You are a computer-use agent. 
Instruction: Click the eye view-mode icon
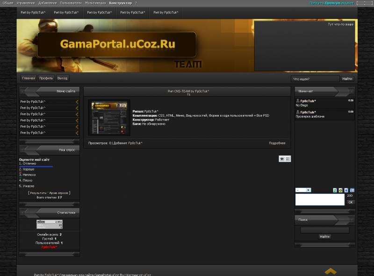[282, 159]
